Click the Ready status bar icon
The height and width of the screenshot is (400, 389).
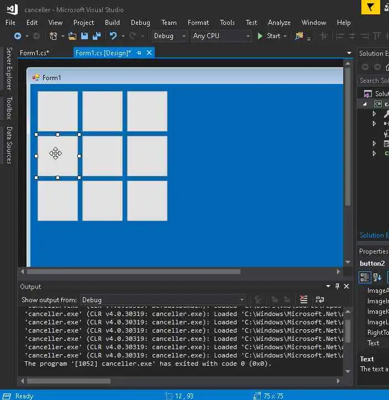click(7, 396)
